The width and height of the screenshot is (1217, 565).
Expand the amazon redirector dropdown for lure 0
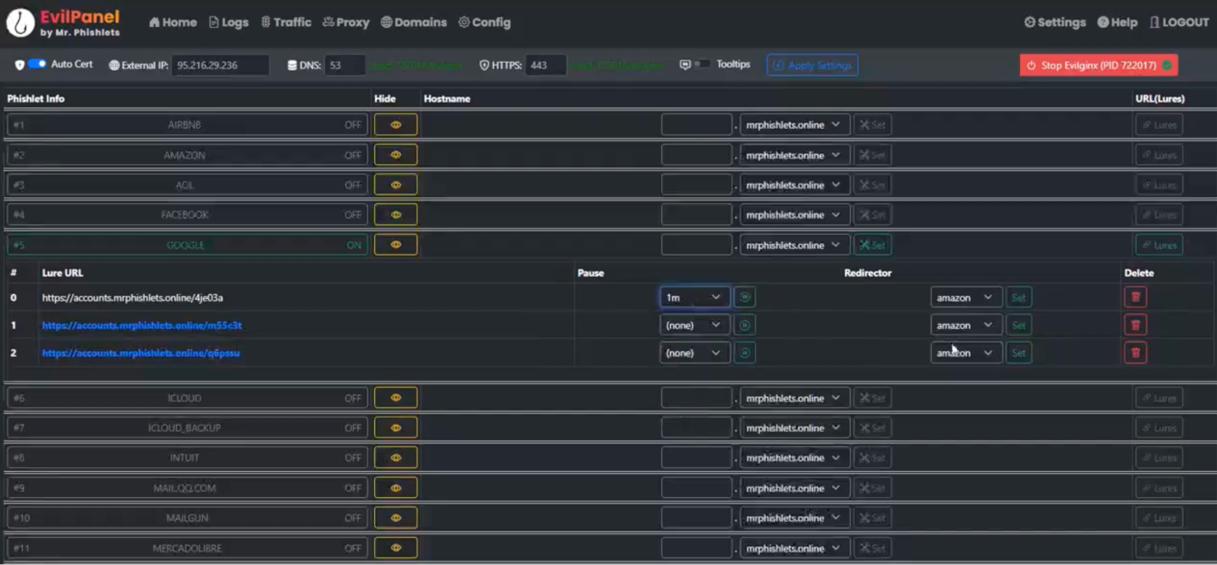tap(966, 297)
